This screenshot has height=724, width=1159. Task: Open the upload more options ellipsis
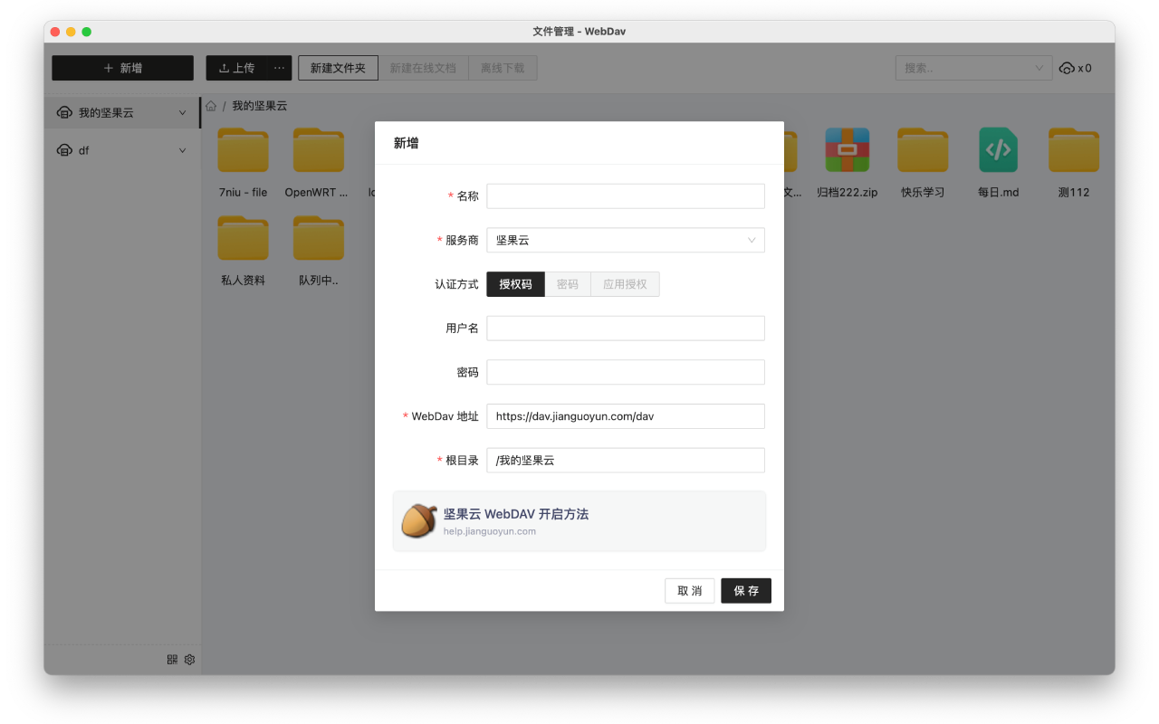[x=279, y=68]
